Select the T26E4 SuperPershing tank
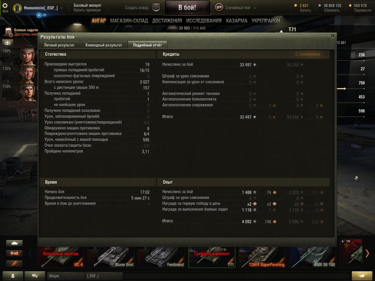 (x=262, y=257)
